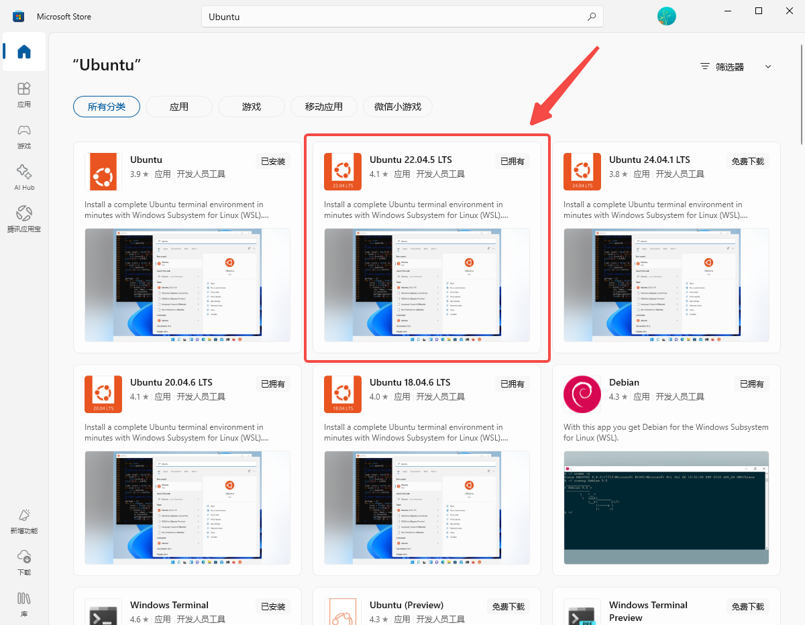The image size is (805, 625).
Task: Click 已拥有 on Ubuntu 18.04.6 LTS card
Action: click(513, 384)
